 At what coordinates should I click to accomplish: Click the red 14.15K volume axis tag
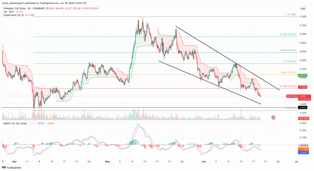304,118
